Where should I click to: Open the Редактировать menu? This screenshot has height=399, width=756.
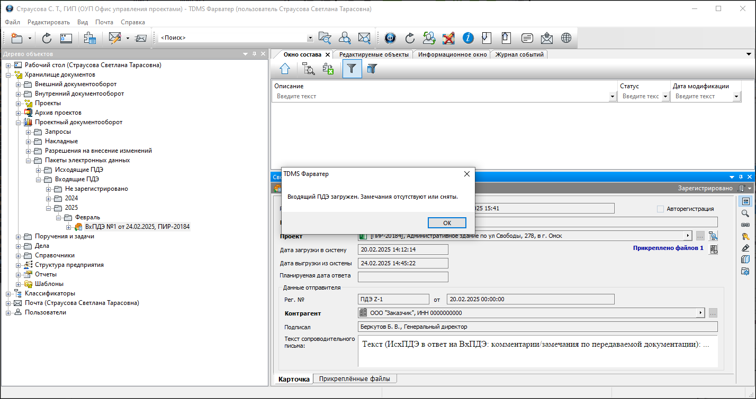tap(49, 22)
